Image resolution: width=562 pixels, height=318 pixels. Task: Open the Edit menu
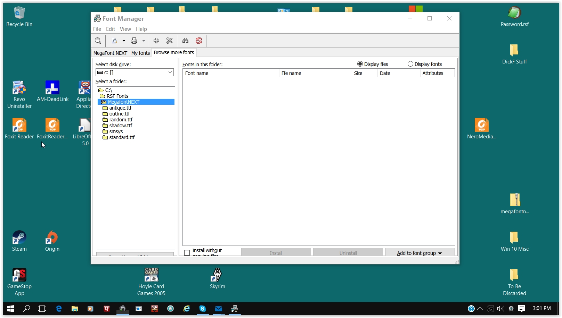111,29
